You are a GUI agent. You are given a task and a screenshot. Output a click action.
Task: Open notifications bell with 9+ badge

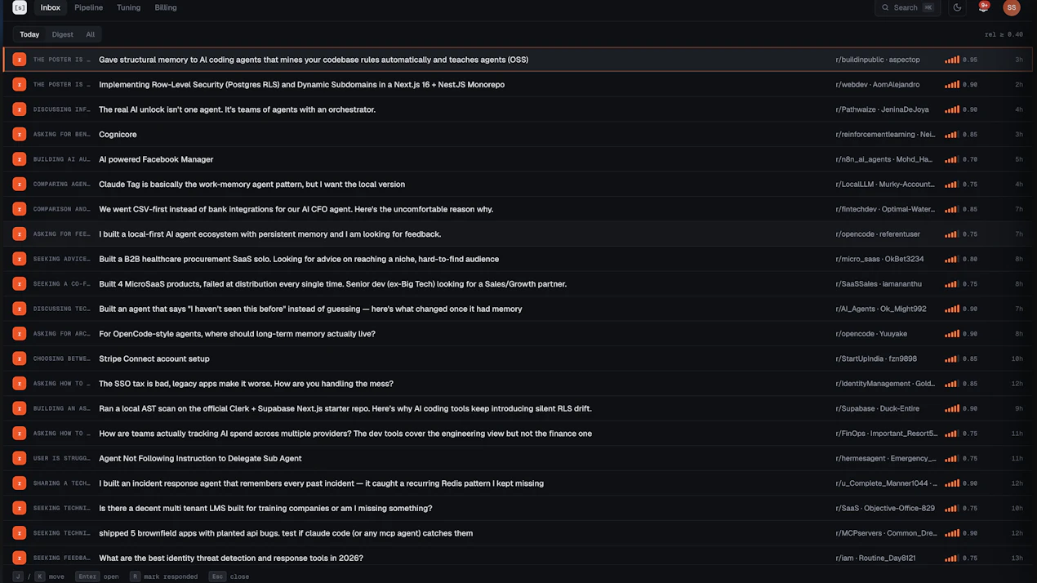(984, 7)
